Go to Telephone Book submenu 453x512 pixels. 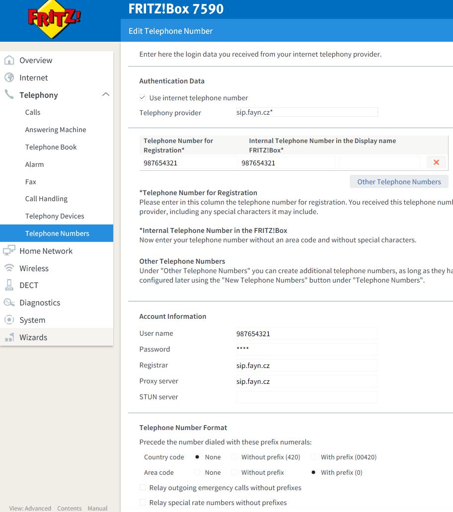51,147
